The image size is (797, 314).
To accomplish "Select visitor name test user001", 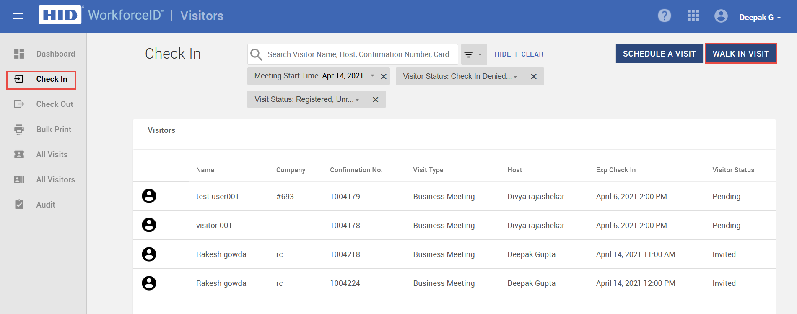I will (217, 196).
